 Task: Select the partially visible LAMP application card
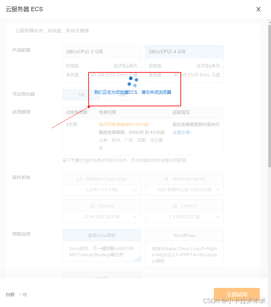tap(101, 276)
